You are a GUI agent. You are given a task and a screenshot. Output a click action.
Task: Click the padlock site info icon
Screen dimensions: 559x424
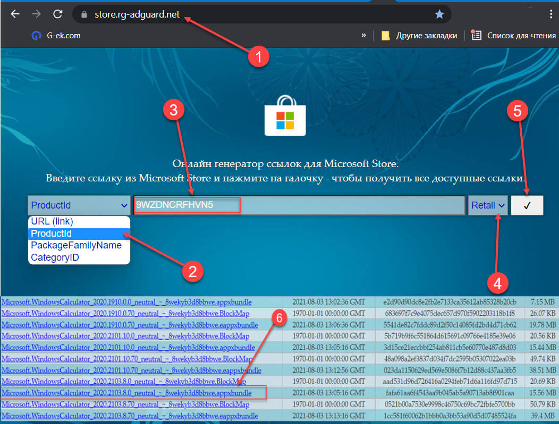[83, 15]
